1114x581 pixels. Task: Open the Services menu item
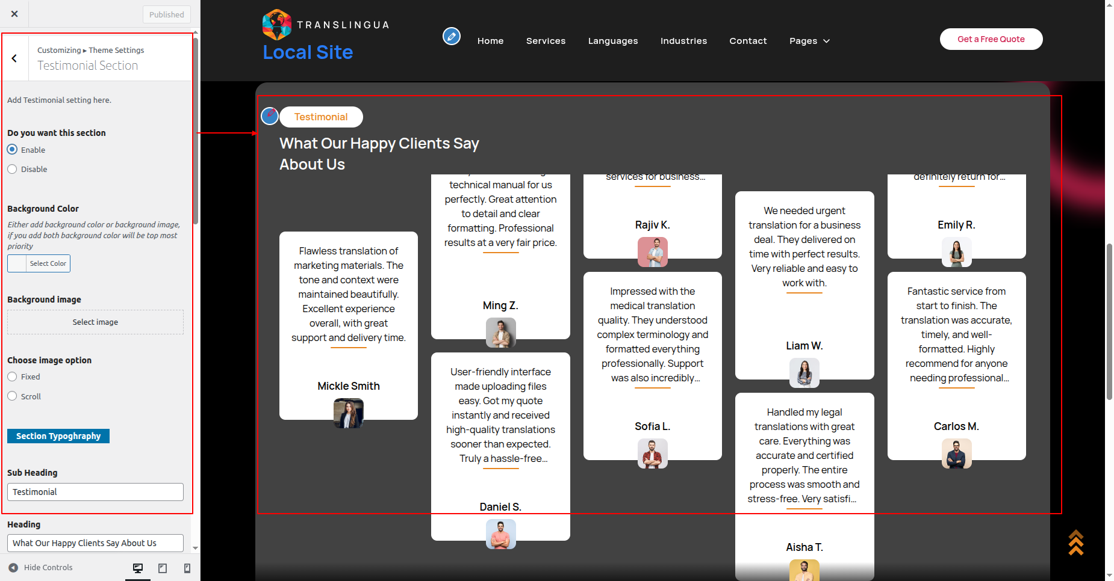click(546, 41)
